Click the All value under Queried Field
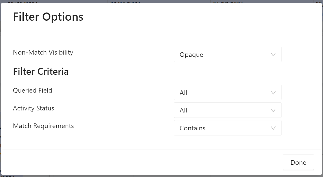323x177 pixels. click(x=183, y=93)
